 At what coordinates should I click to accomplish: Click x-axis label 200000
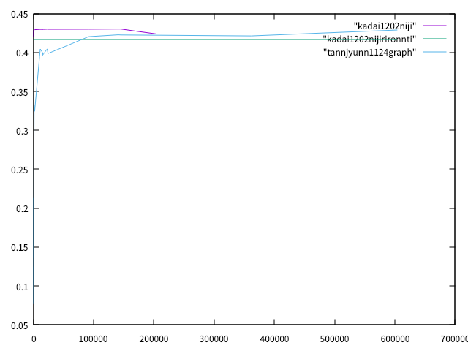[x=154, y=339]
